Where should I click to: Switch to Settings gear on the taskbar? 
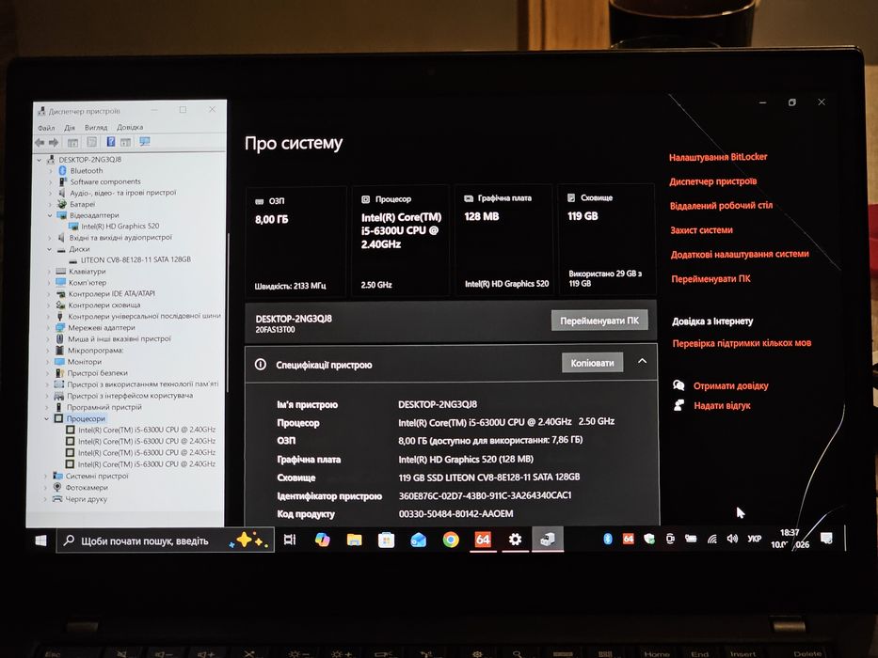pos(515,540)
